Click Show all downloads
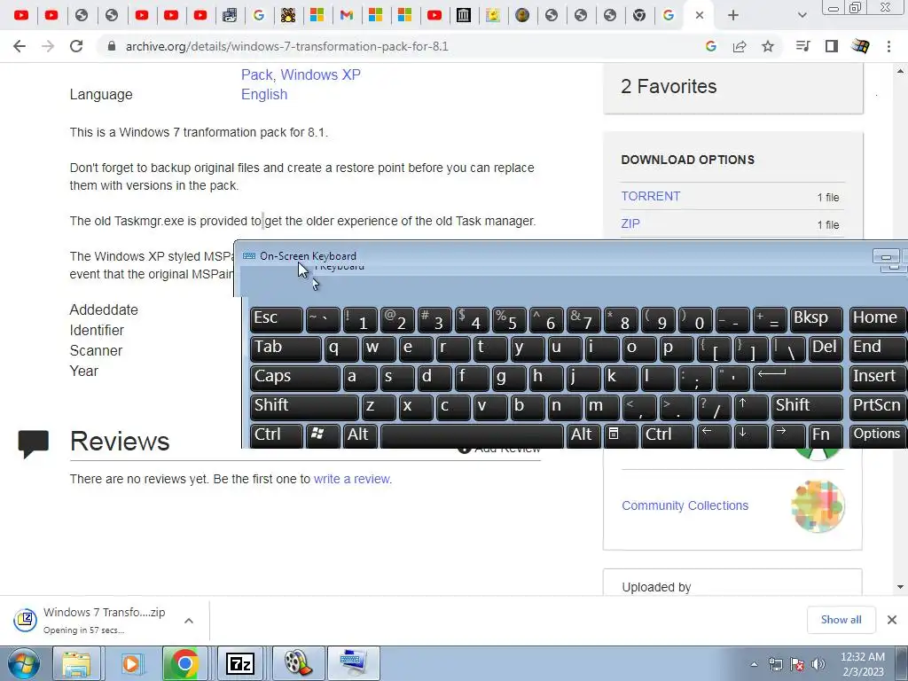 841,620
